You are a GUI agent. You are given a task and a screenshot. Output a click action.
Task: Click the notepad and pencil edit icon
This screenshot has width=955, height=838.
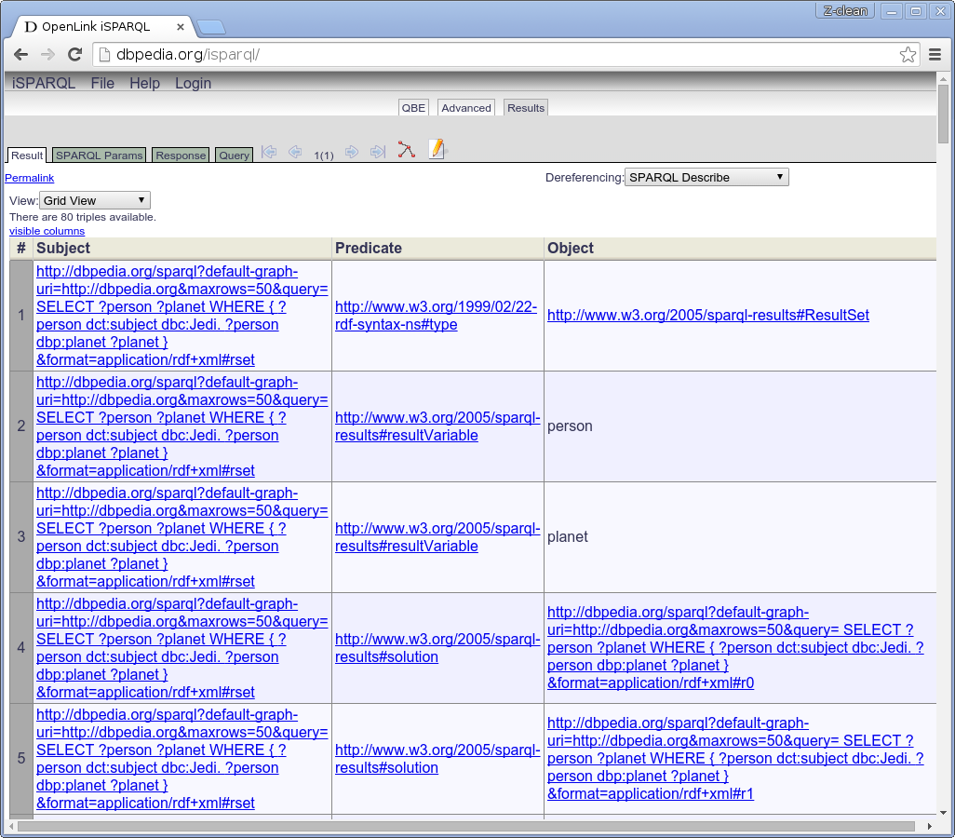437,149
